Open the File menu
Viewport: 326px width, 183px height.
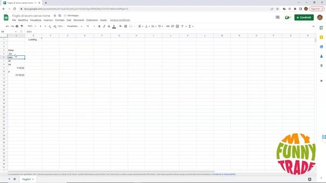pyautogui.click(x=14, y=20)
